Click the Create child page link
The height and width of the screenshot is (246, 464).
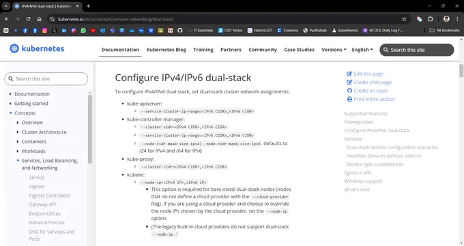[x=373, y=82]
